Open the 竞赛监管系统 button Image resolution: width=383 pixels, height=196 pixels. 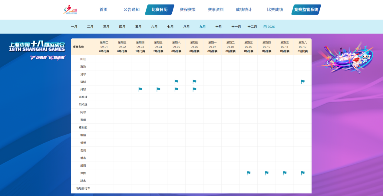click(306, 10)
